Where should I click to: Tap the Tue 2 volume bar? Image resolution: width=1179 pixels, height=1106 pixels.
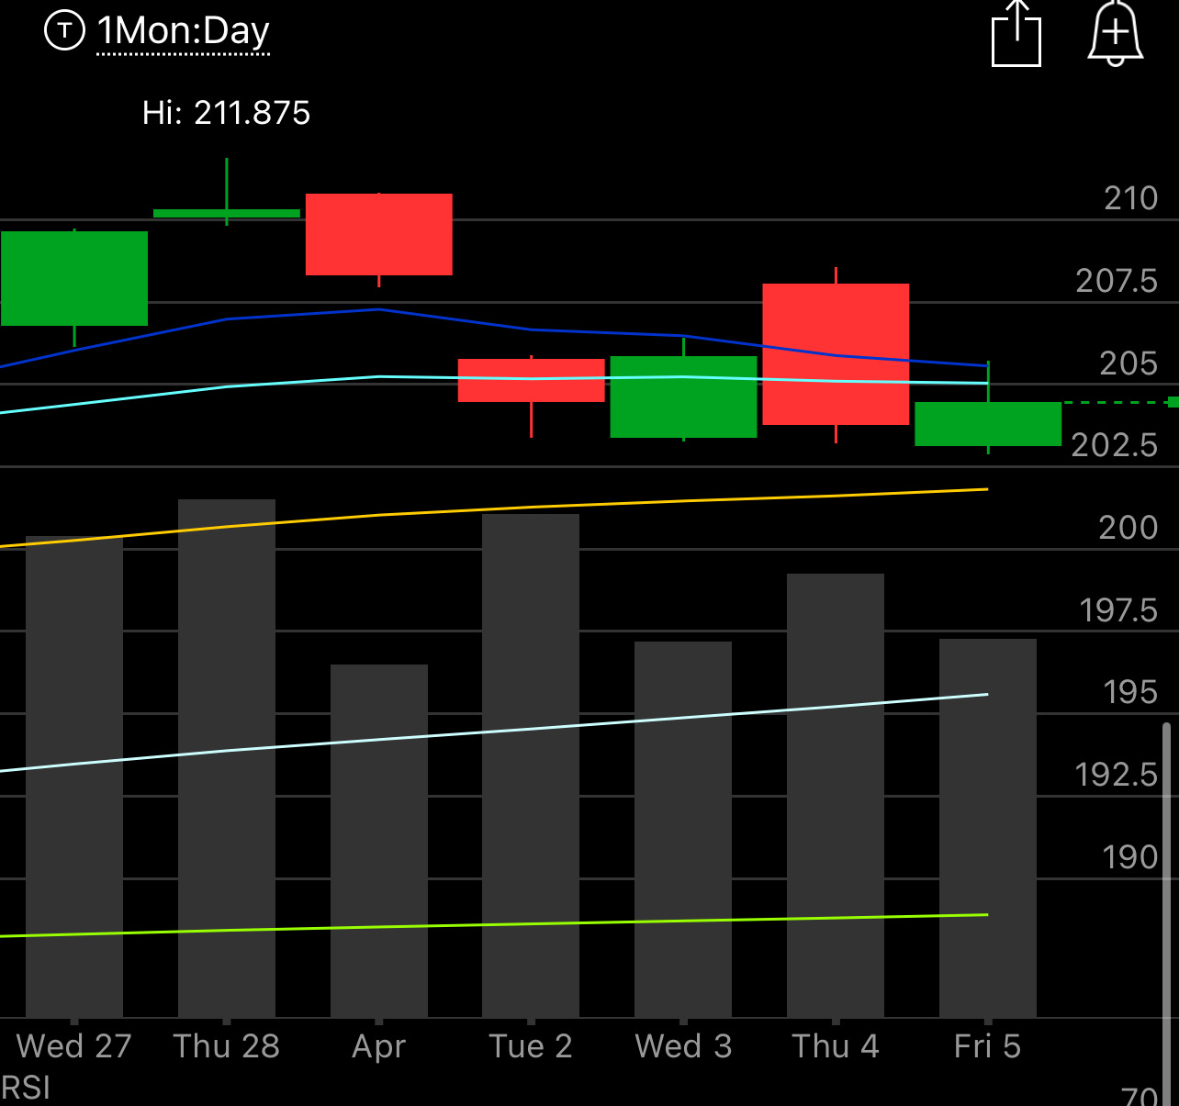coord(531,765)
